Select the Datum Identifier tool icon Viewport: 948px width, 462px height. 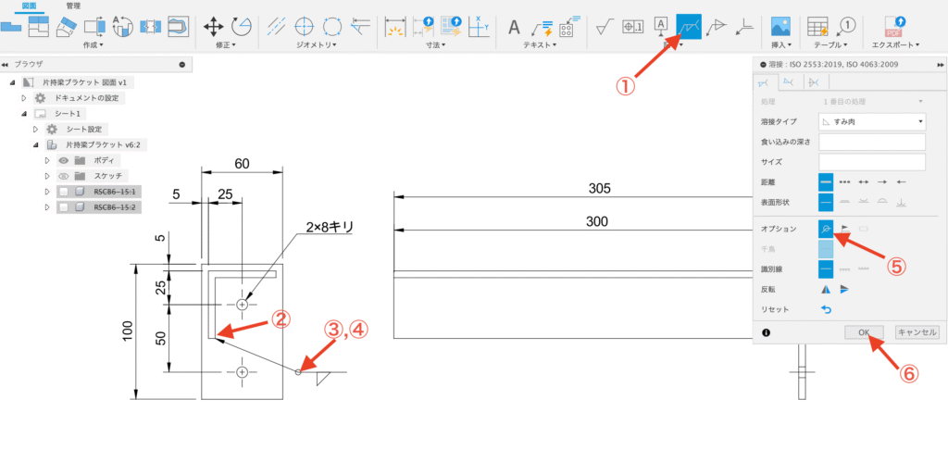(x=661, y=27)
